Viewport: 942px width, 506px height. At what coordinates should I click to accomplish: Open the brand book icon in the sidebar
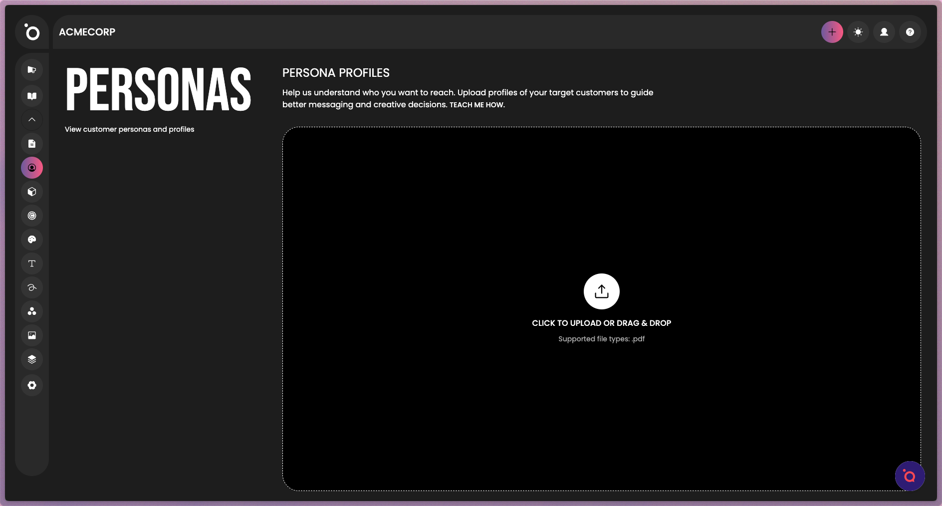click(31, 96)
